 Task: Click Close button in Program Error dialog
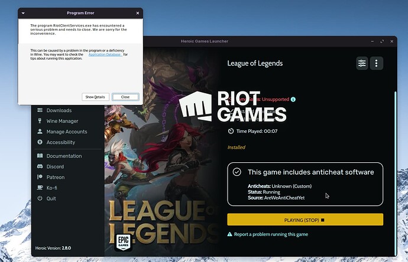[125, 97]
